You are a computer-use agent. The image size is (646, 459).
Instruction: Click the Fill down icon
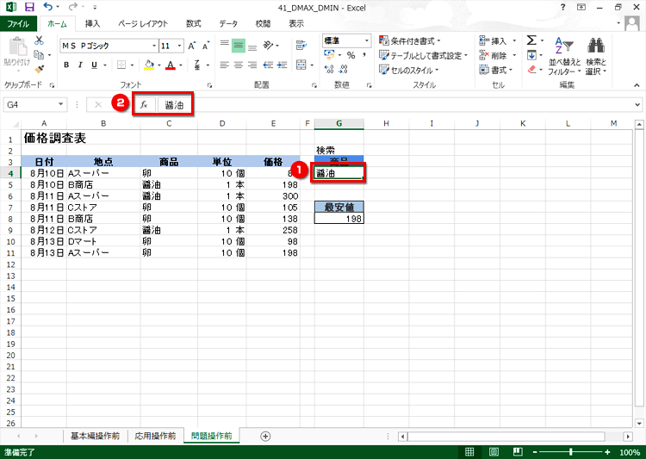point(532,55)
